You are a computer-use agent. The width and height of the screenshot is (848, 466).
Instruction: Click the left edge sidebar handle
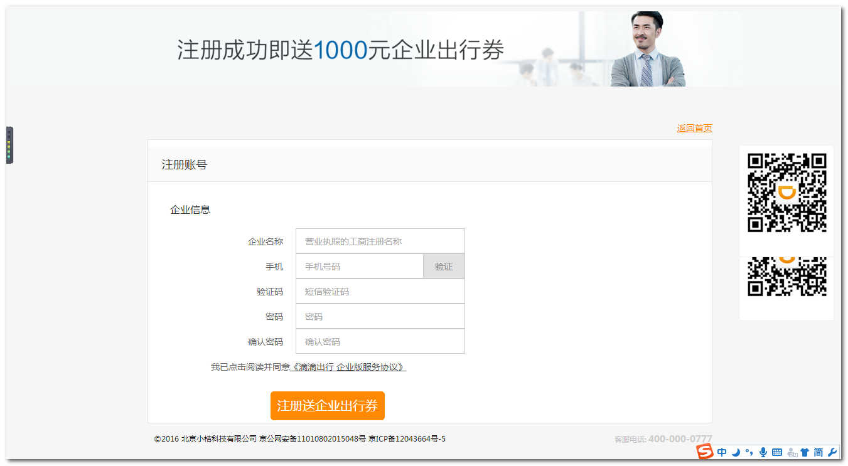9,145
